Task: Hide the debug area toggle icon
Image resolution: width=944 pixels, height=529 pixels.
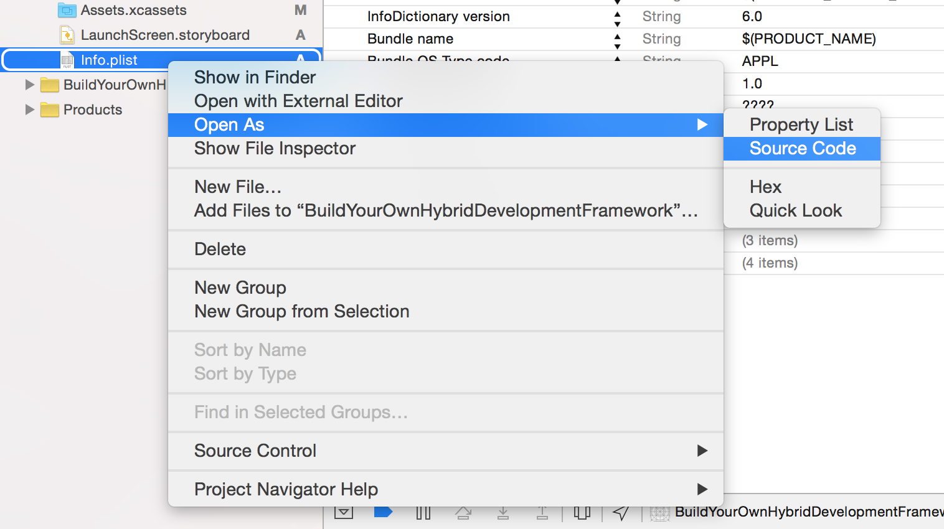Action: coord(344,512)
